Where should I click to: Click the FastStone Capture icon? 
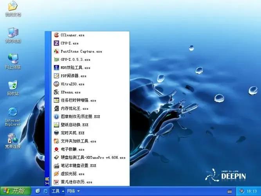pyautogui.click(x=56, y=51)
